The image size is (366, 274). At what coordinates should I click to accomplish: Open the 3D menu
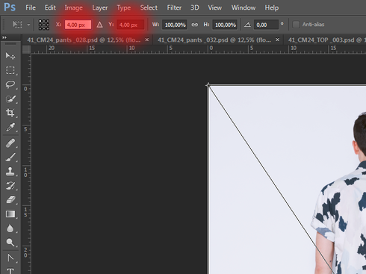pos(195,7)
